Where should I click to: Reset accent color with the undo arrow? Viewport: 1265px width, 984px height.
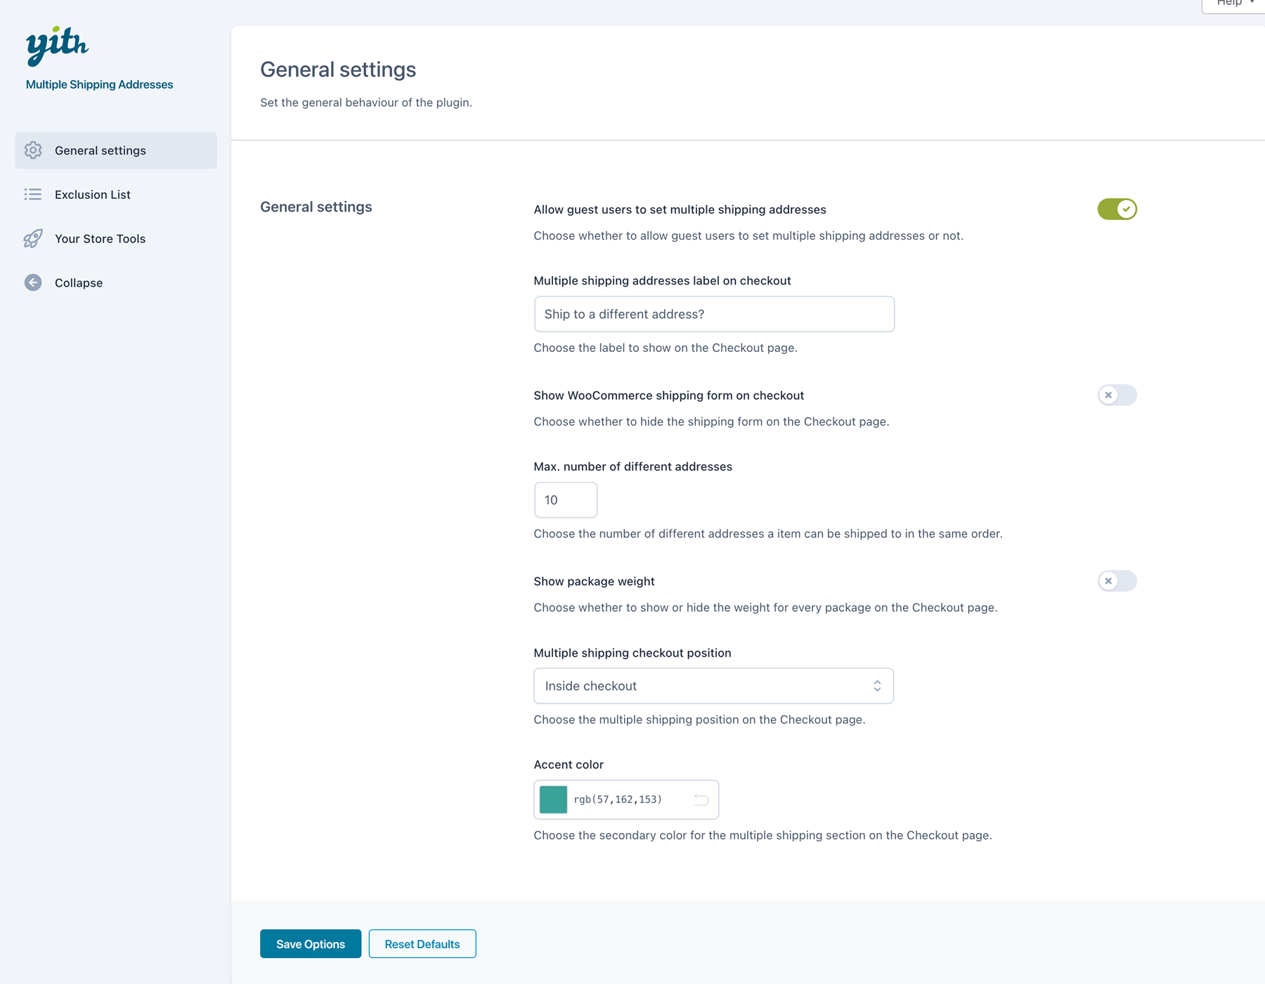point(701,799)
